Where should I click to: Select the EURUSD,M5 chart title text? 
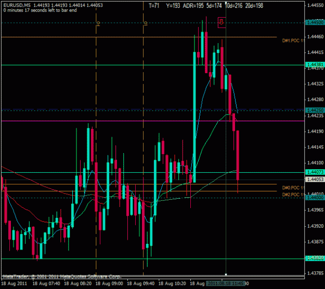click(17, 5)
